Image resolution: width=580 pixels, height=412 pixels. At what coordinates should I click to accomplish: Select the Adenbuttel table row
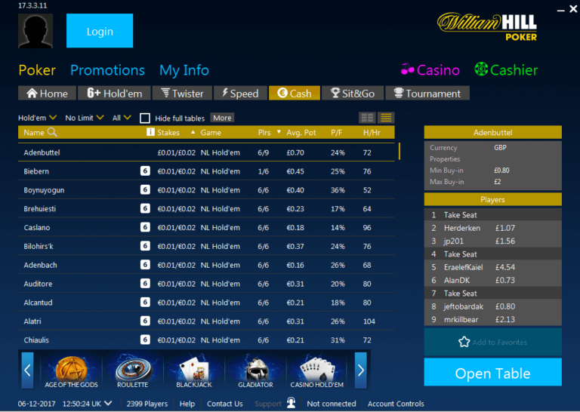(x=206, y=152)
